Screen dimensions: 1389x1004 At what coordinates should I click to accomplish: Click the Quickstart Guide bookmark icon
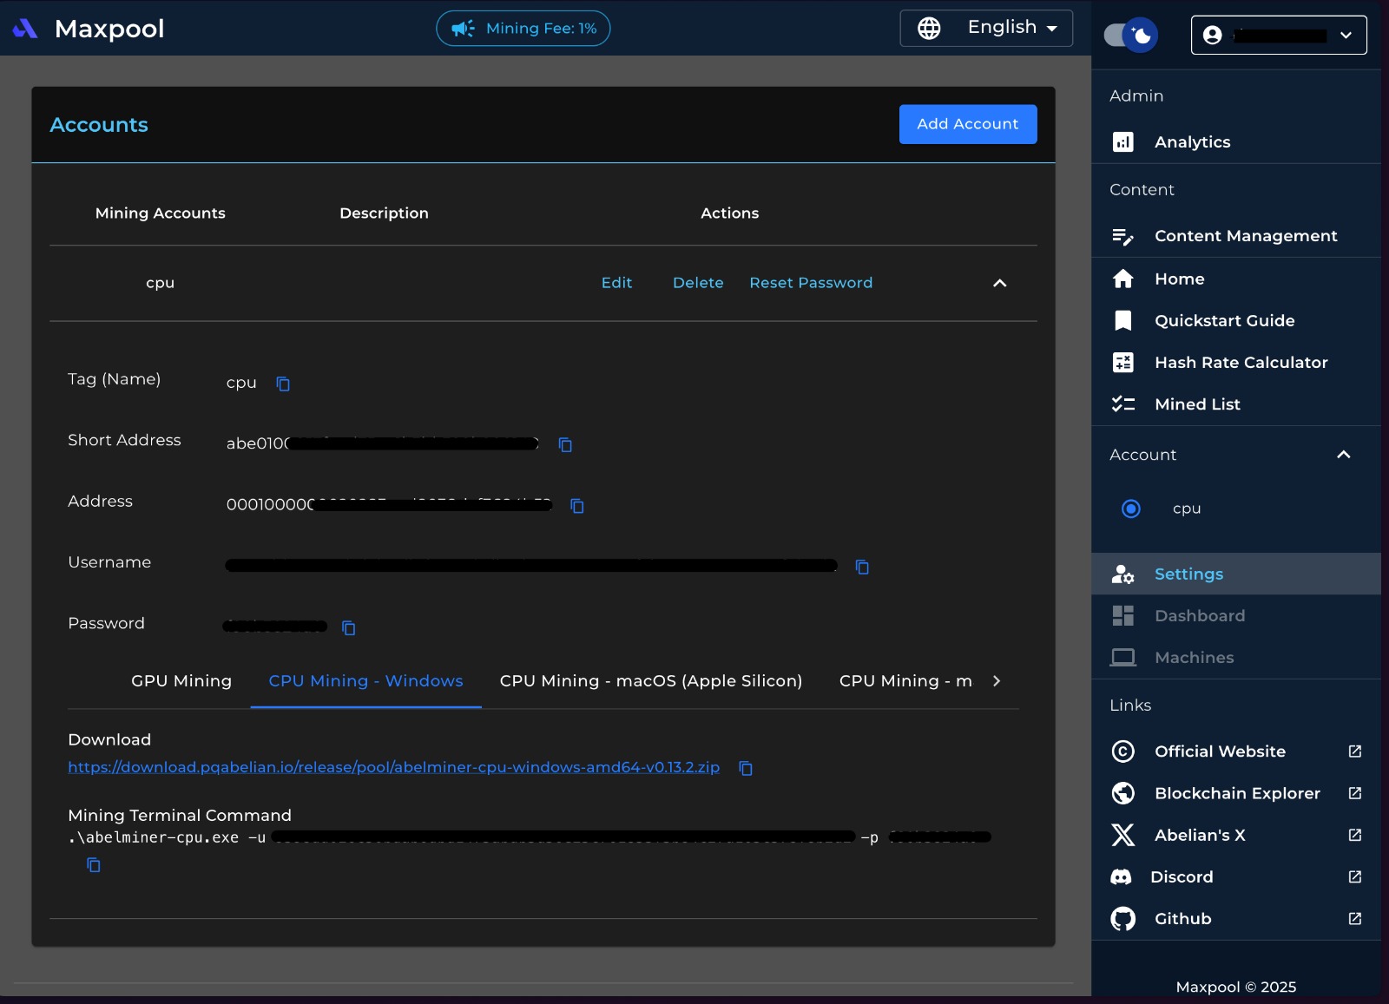coord(1123,320)
